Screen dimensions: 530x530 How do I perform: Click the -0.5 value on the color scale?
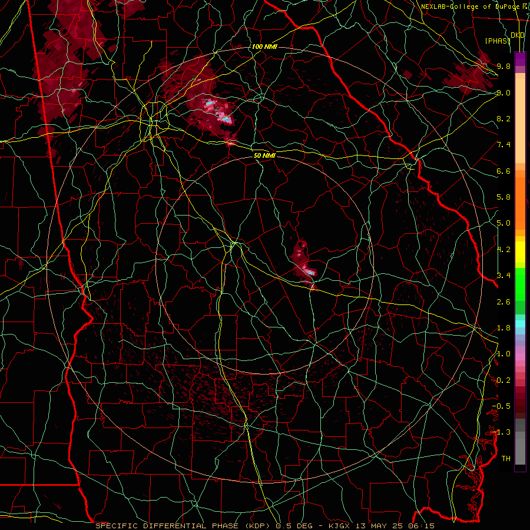point(501,406)
